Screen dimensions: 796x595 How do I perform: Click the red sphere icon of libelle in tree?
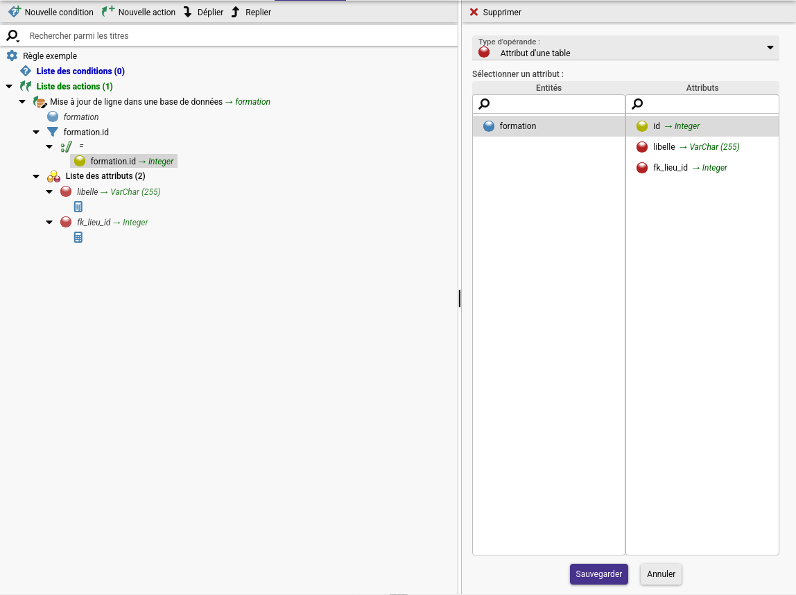coord(66,191)
